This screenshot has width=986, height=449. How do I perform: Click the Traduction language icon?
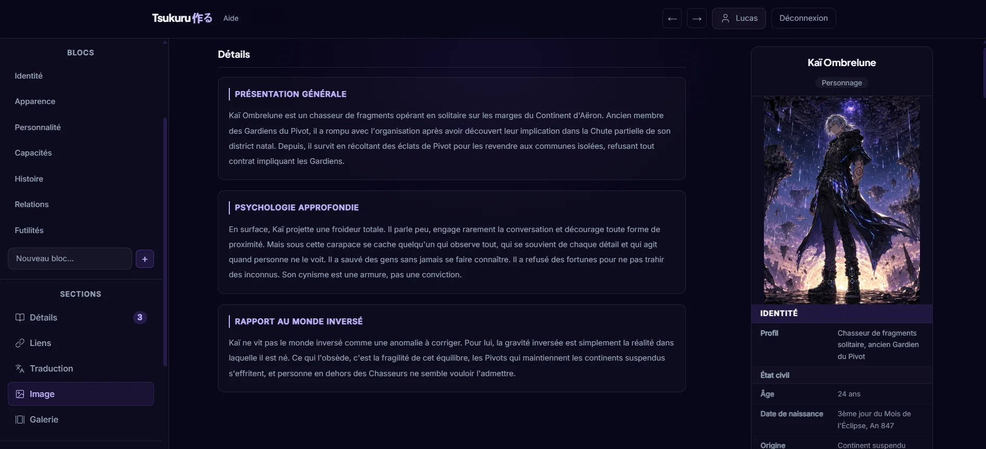click(x=20, y=368)
